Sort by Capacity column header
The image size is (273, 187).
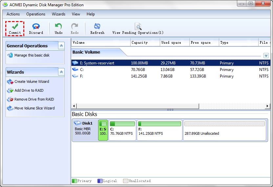145,42
